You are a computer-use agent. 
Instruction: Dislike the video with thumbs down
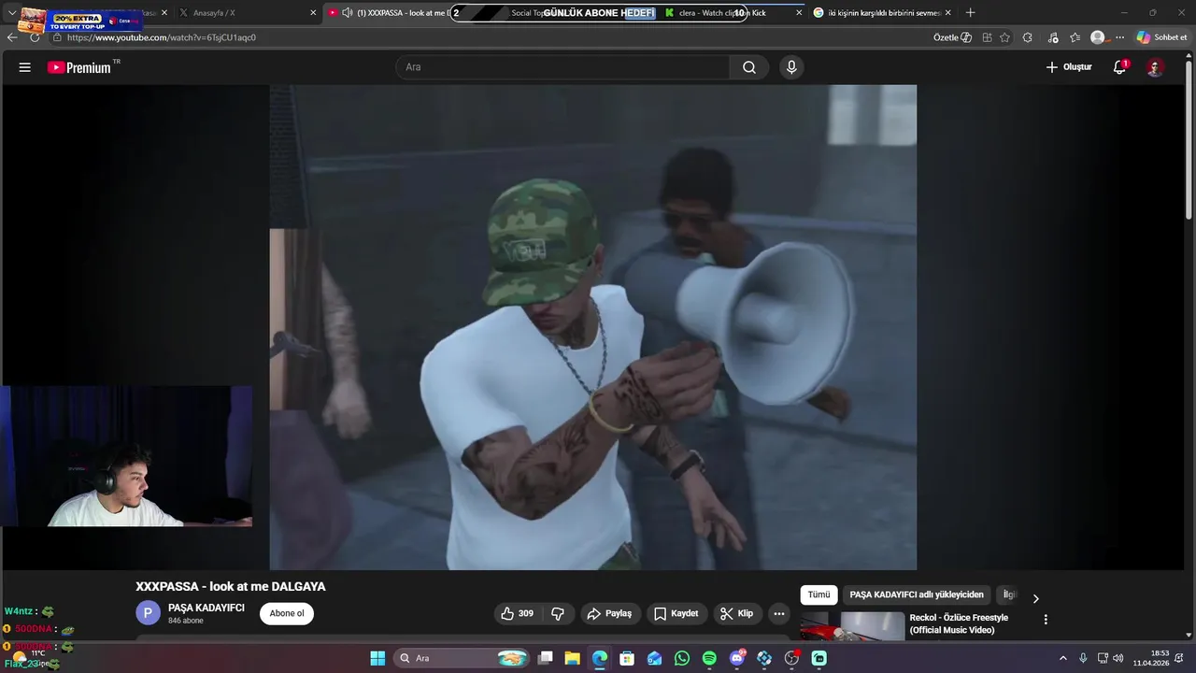point(558,613)
